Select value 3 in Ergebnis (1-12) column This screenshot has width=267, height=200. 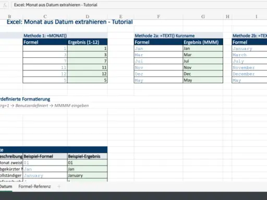(x=88, y=55)
